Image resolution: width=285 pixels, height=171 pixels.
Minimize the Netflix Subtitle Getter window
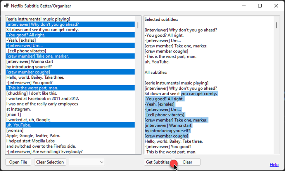coord(244,6)
